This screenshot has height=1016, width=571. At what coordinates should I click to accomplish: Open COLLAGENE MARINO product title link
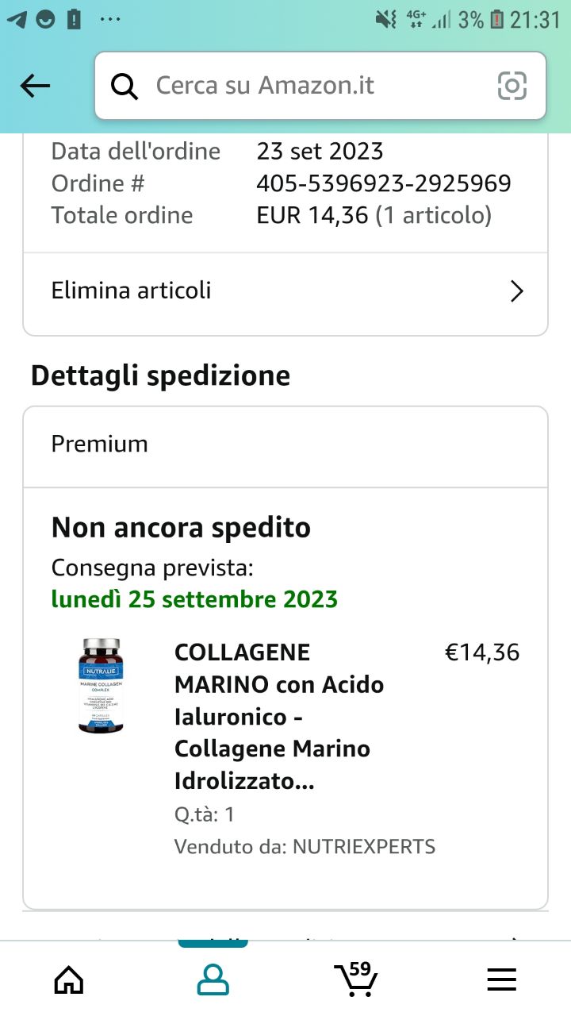pos(279,717)
